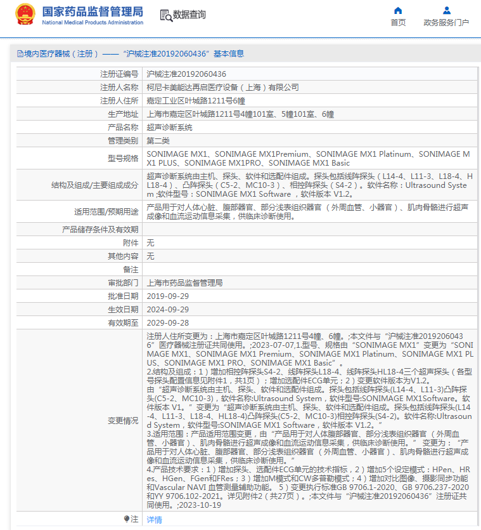This screenshot has width=481, height=530.
Task: Select product name 超声诊断系统
Action: point(169,128)
